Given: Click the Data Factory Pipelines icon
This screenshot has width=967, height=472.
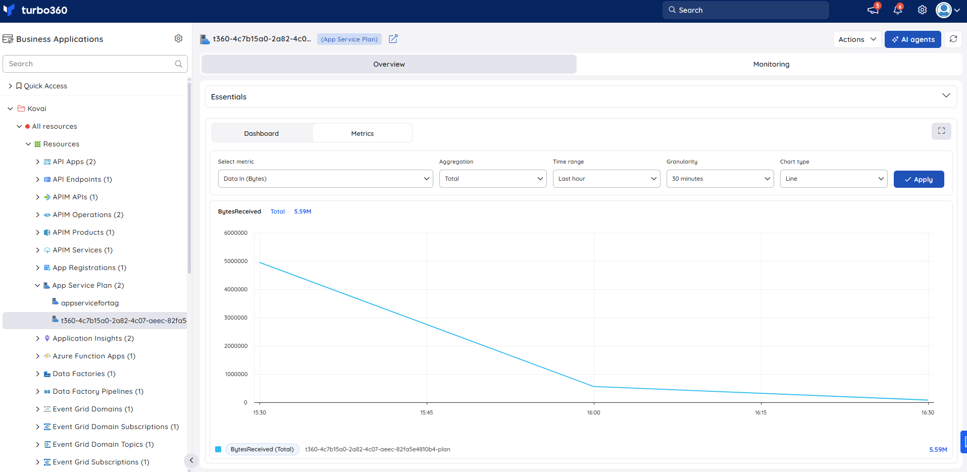Looking at the screenshot, I should [x=47, y=391].
